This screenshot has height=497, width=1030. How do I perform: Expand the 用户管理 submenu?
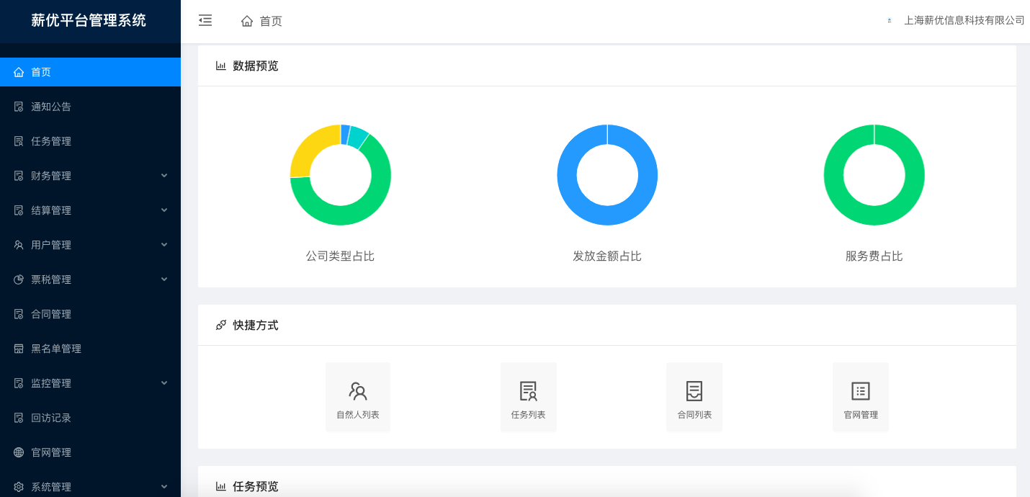coord(164,245)
